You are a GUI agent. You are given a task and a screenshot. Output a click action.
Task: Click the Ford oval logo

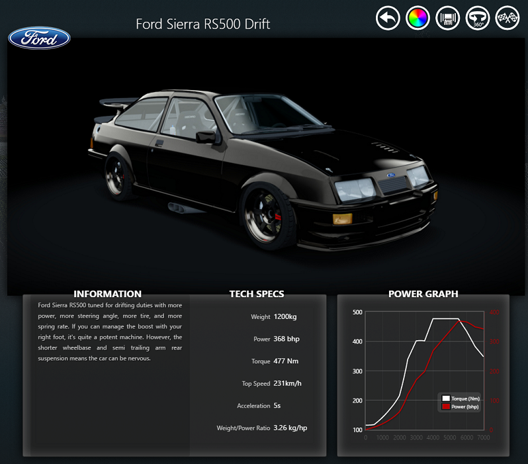coord(39,38)
